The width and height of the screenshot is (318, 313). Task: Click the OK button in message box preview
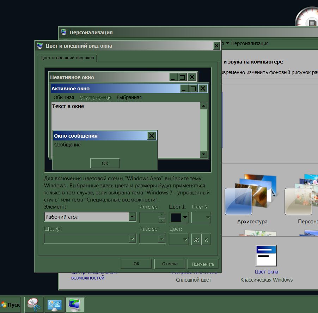click(x=105, y=163)
